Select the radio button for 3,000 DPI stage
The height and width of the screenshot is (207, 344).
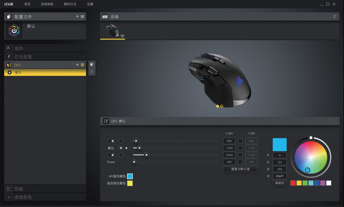(121, 155)
